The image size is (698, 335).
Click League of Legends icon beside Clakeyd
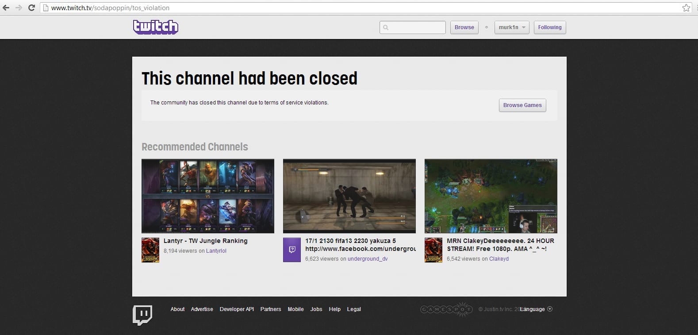point(433,250)
